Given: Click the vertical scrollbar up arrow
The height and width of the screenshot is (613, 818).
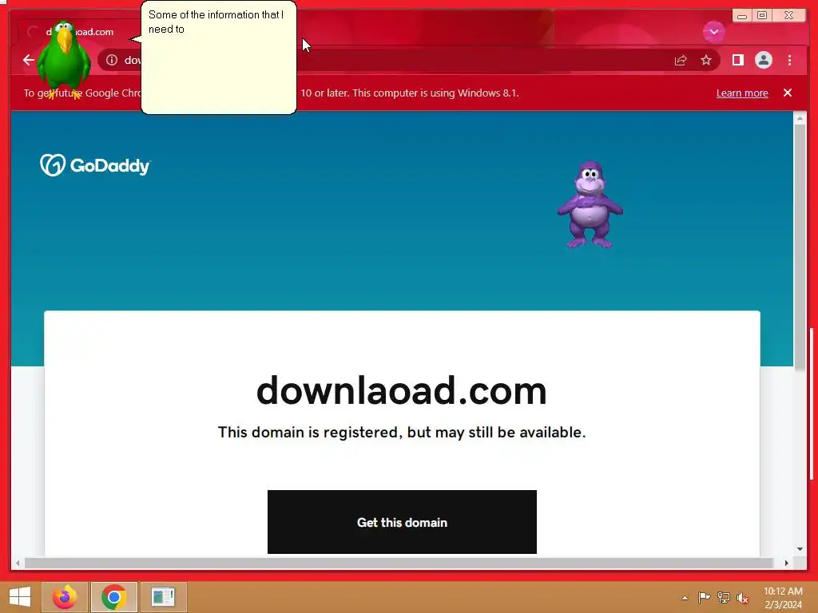Looking at the screenshot, I should [800, 119].
